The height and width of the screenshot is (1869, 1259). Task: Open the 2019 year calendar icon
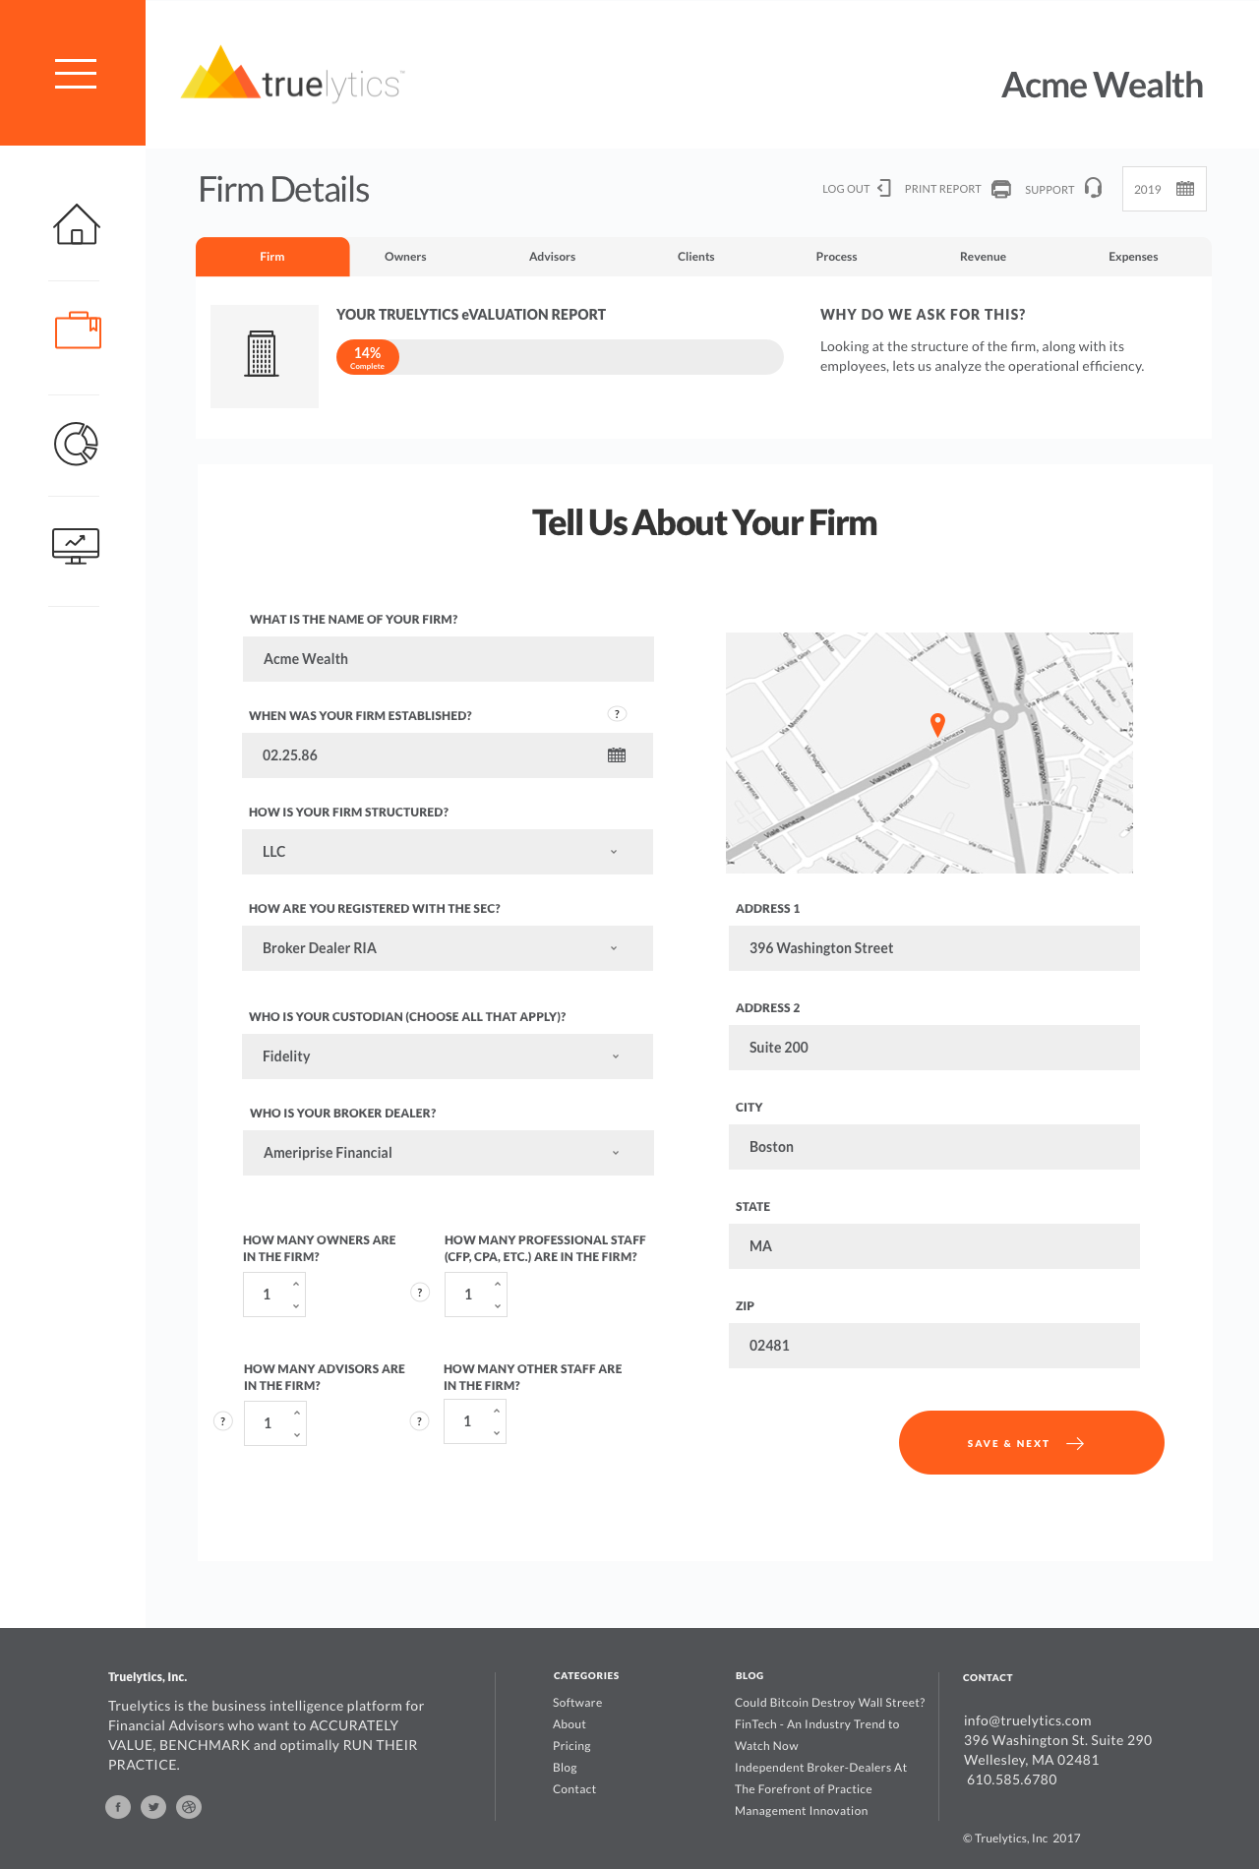click(x=1185, y=189)
